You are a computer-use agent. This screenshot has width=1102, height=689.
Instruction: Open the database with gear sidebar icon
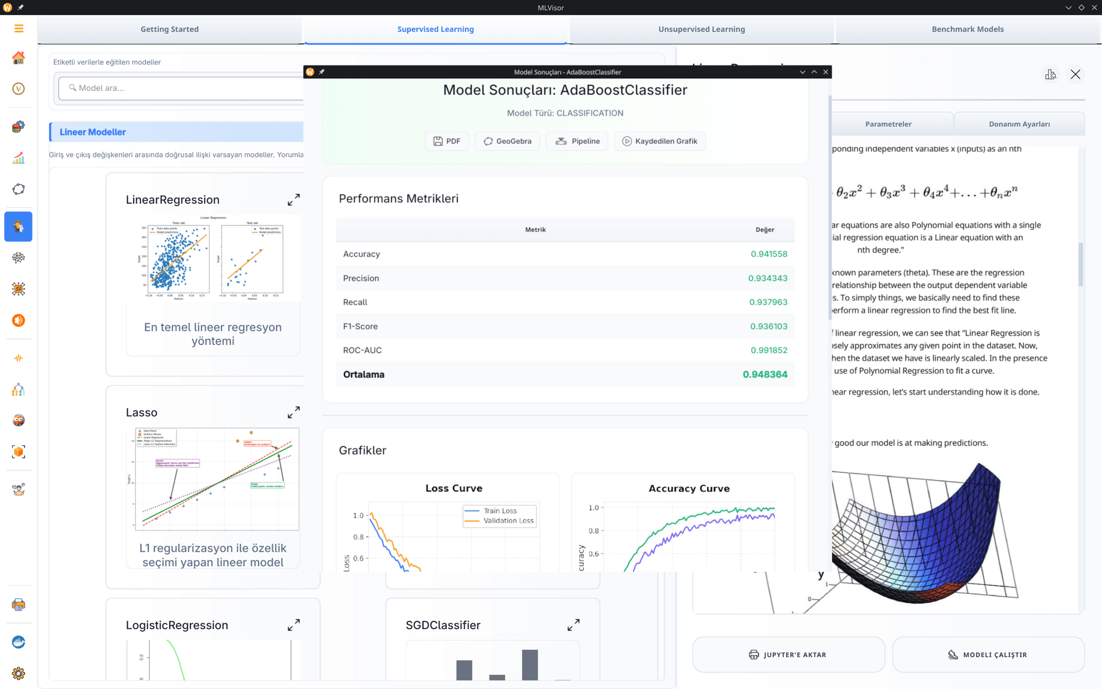point(19,126)
